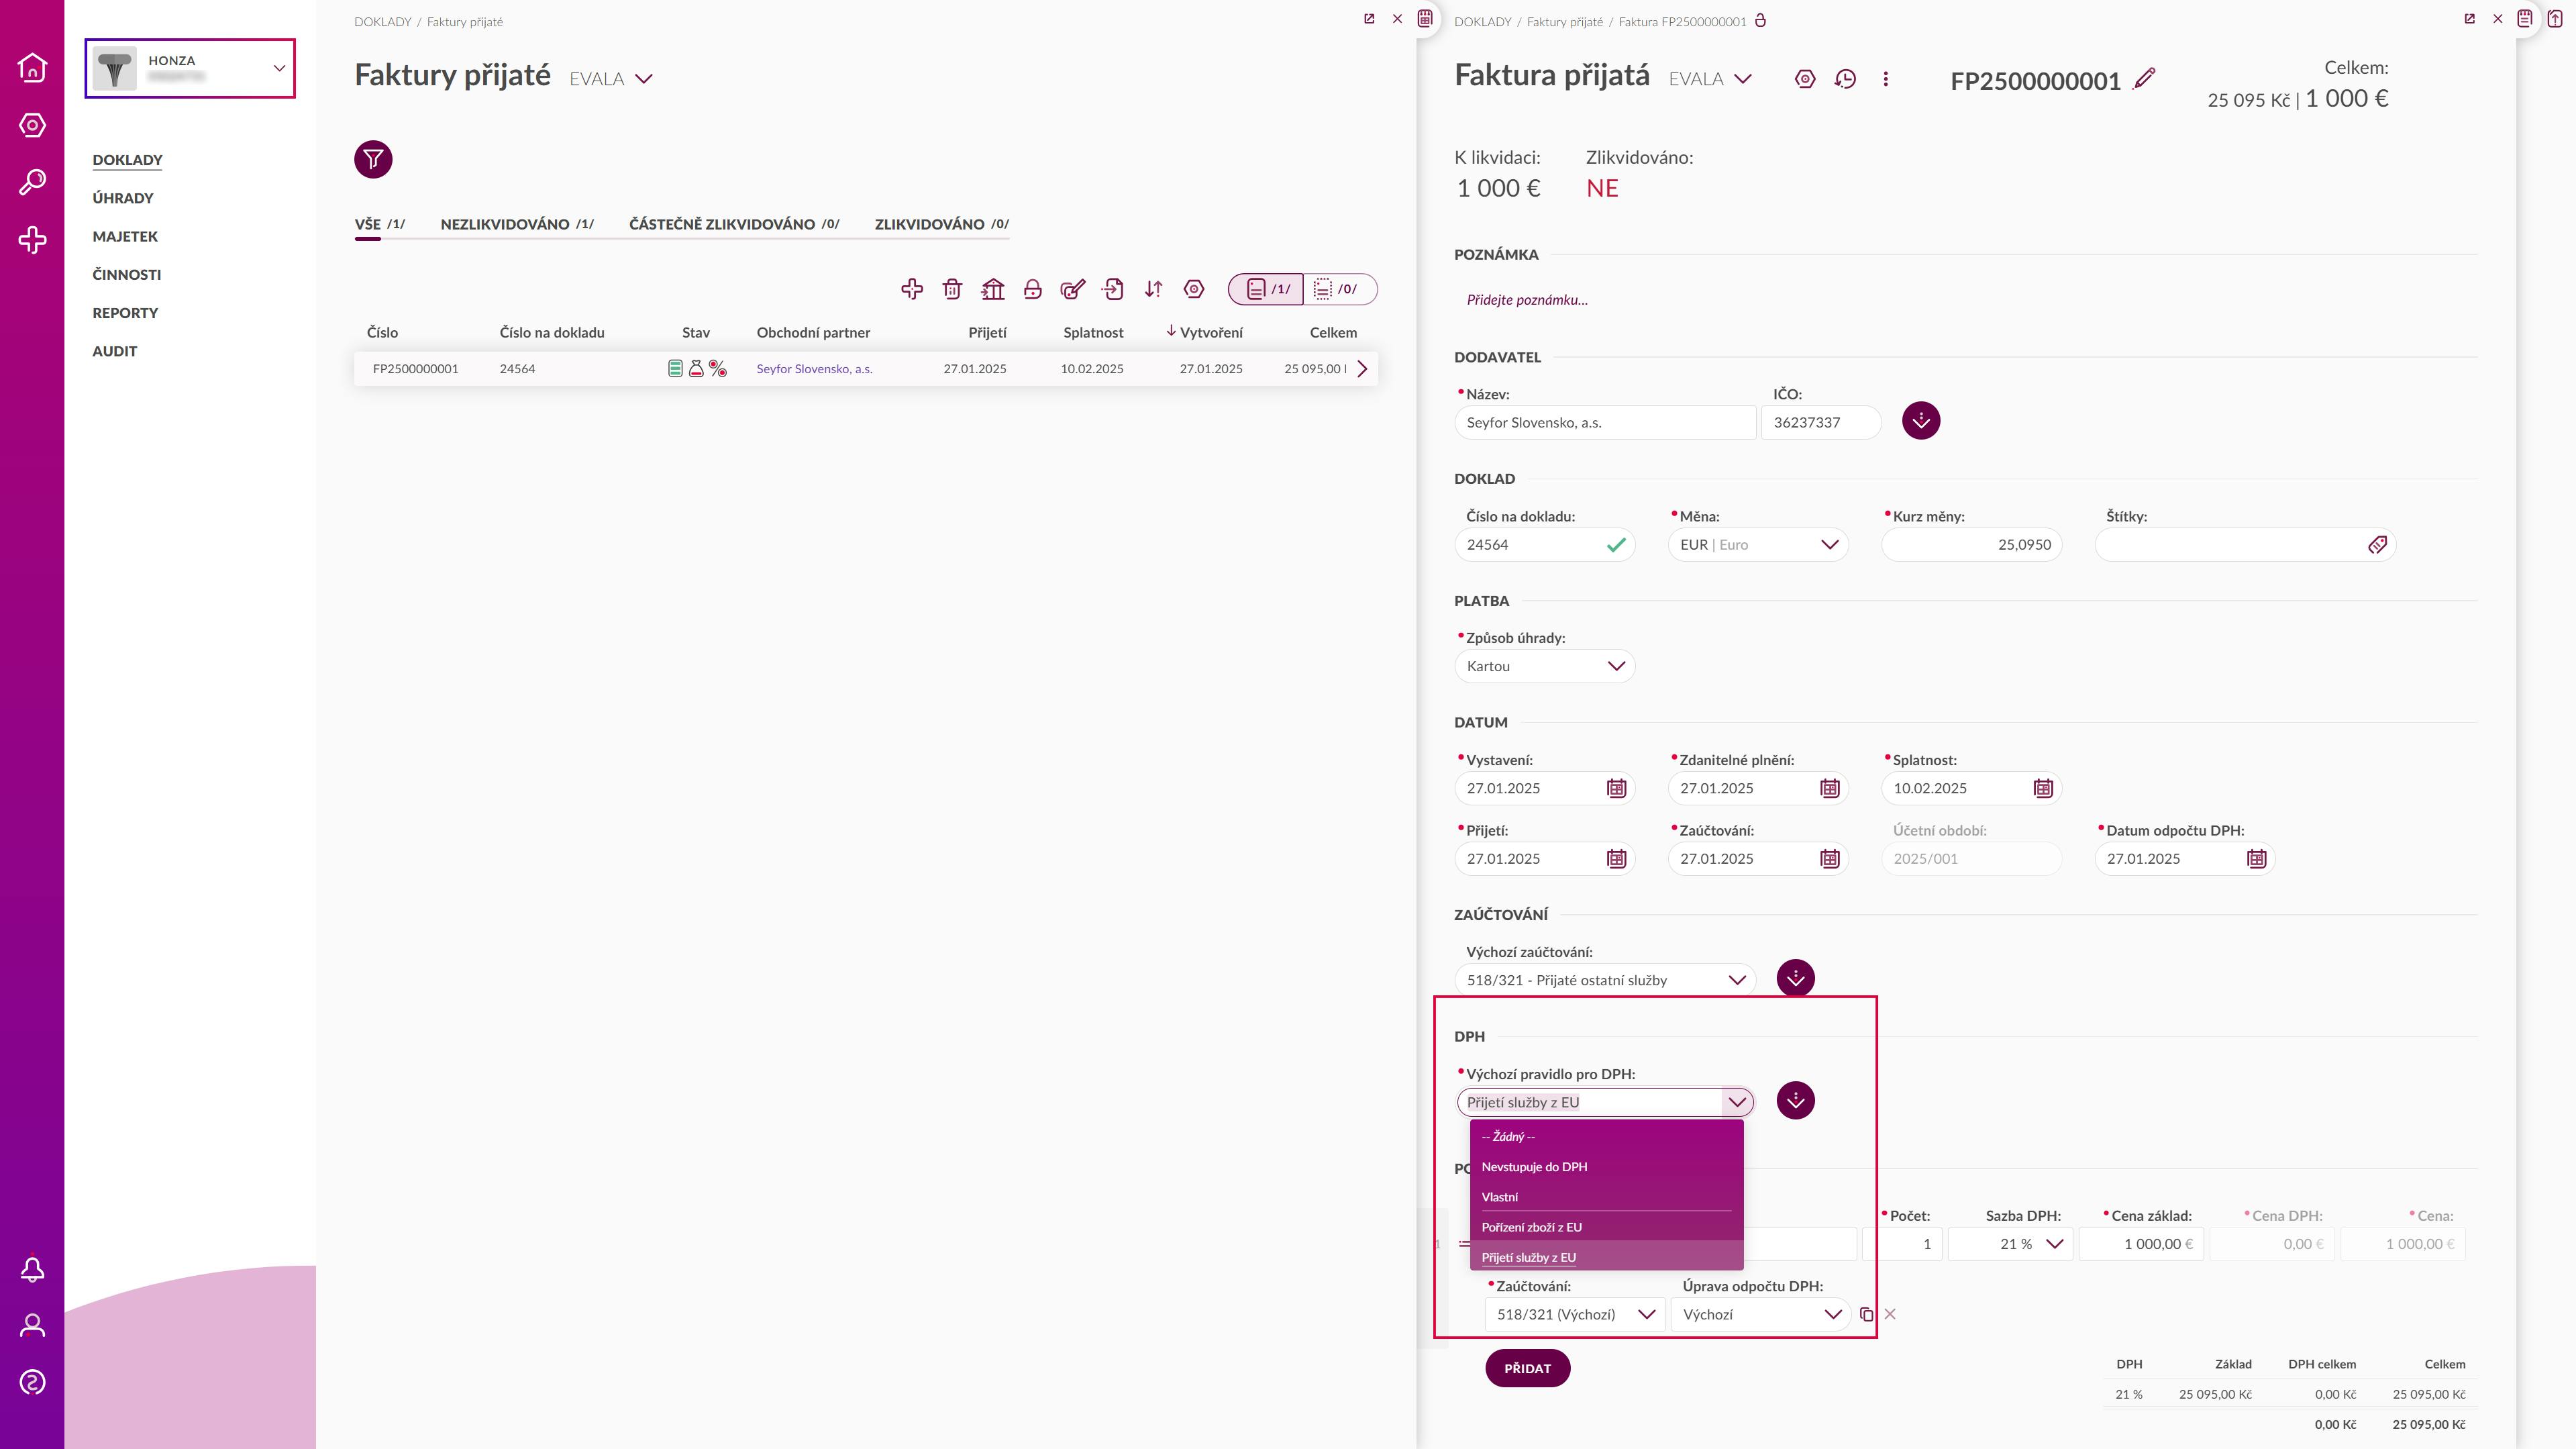2576x1449 pixels.
Task: Open three-dot more menu in invoice header
Action: click(1886, 79)
